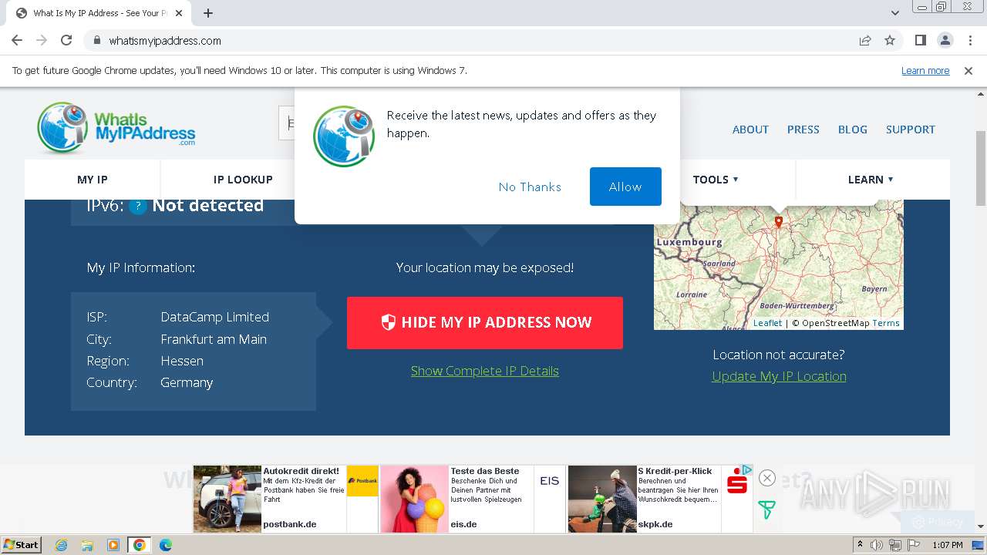Open Chrome side panel icon
987x555 pixels.
click(921, 40)
